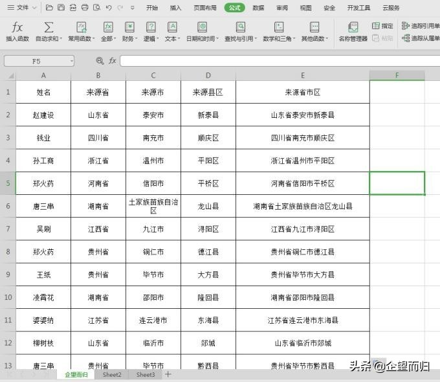Select column E header
The width and height of the screenshot is (440, 382).
coord(303,75)
